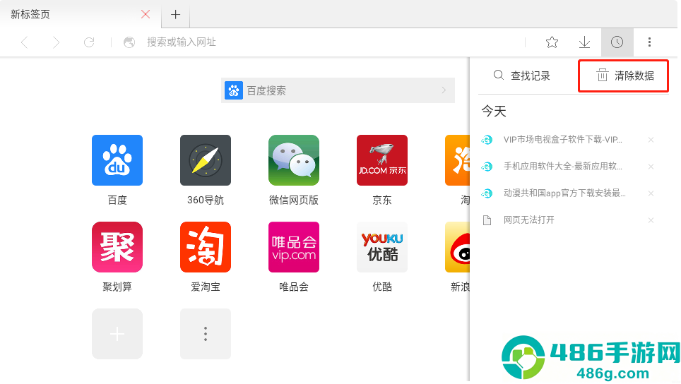Viewport: 681px width, 384px height.
Task: Open bookmarks with the star icon
Action: 552,42
